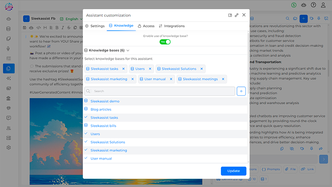Click the search magnifier icon in the chat panel
This screenshot has height=187, width=332.
288,18
